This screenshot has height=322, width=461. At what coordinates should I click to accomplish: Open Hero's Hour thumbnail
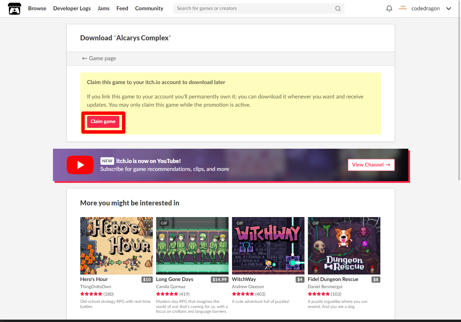(x=117, y=246)
